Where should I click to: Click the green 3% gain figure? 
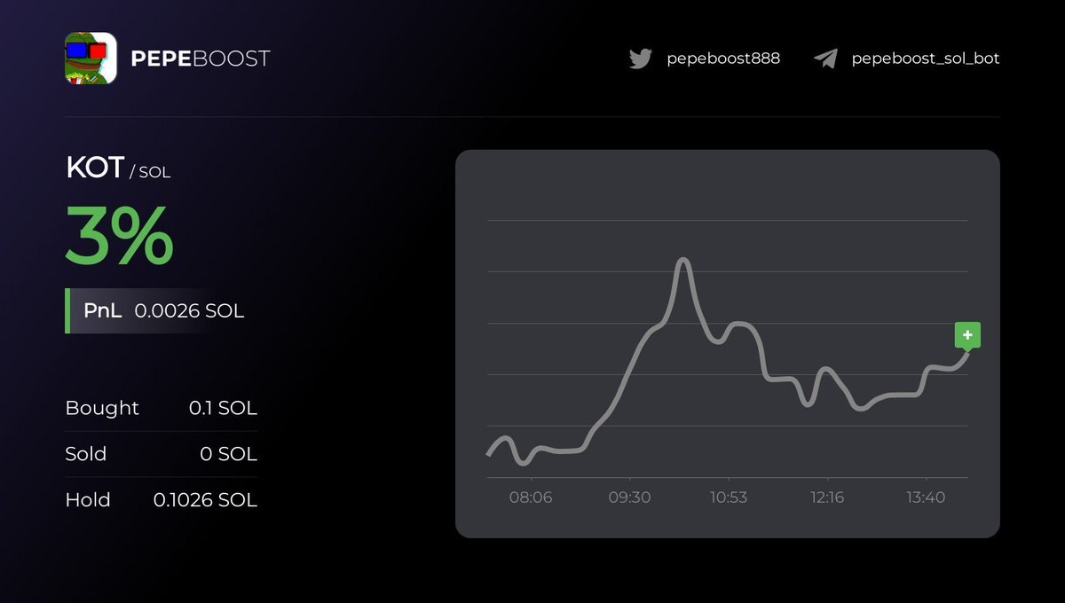pyautogui.click(x=119, y=235)
